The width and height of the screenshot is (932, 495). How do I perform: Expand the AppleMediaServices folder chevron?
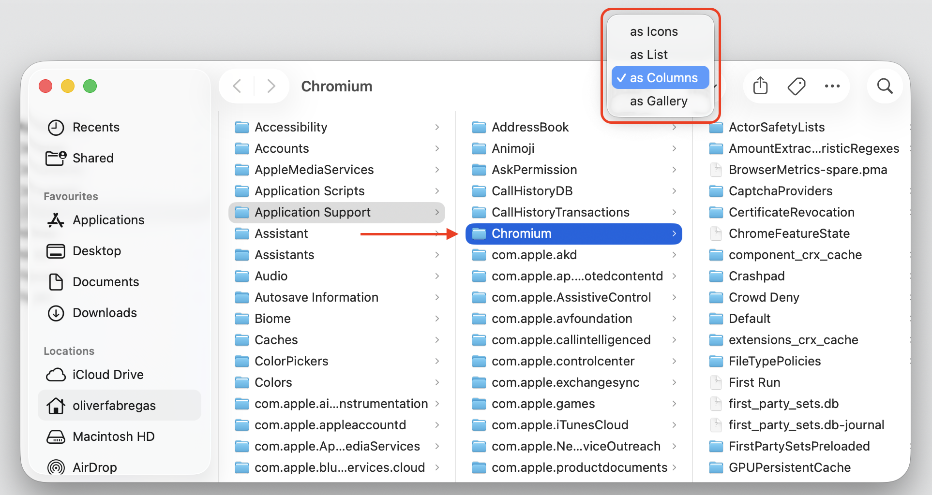click(437, 170)
